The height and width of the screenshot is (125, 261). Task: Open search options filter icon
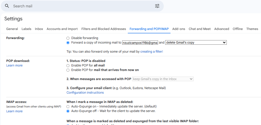(x=157, y=6)
